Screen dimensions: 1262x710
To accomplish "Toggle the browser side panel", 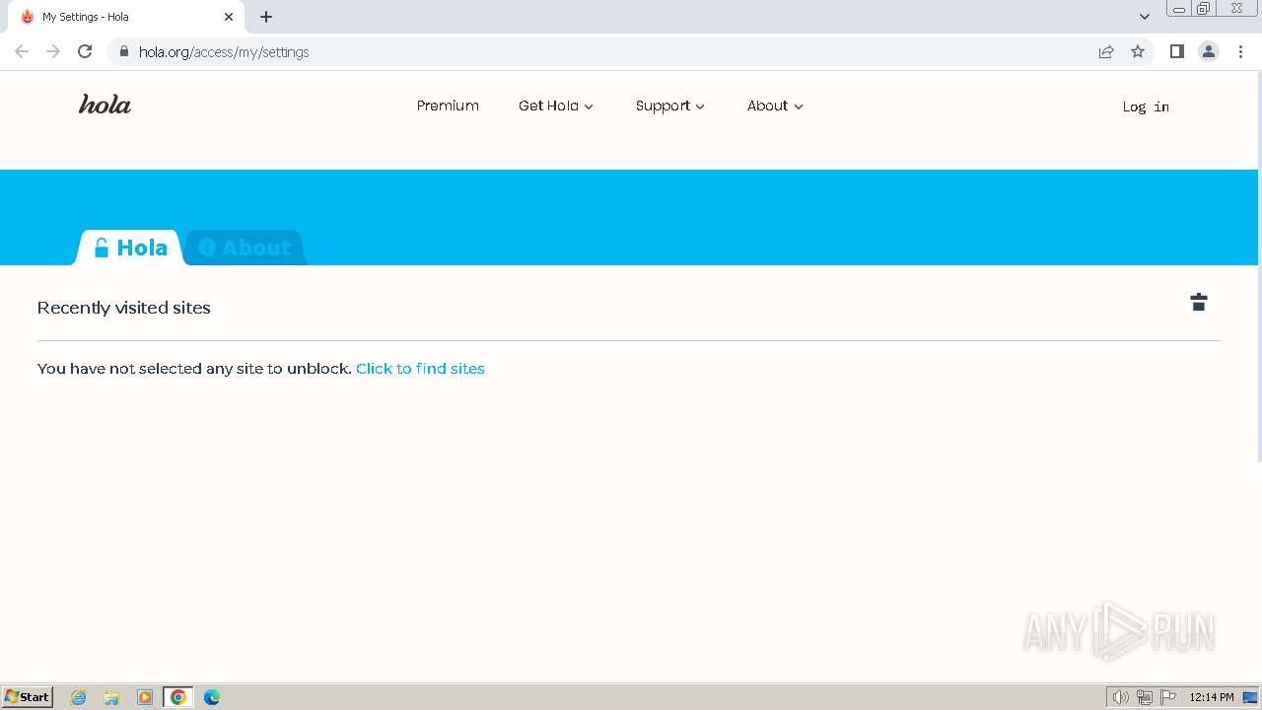I will (1176, 51).
